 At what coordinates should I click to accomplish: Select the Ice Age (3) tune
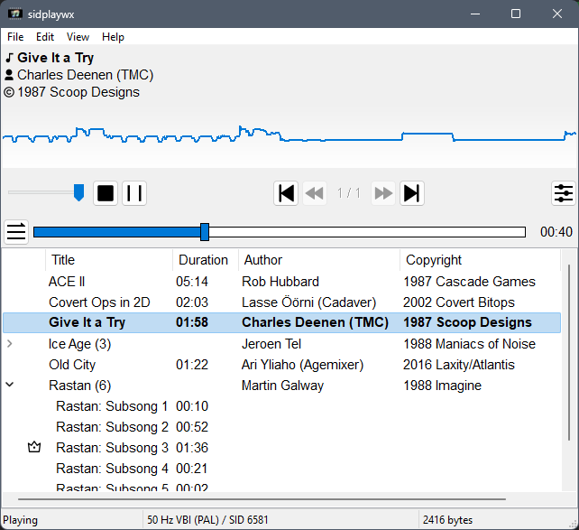point(281,344)
